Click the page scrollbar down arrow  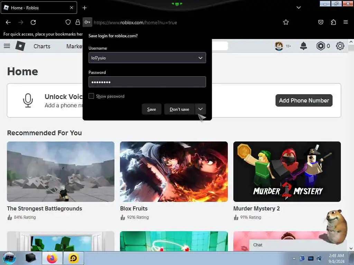pos(351,248)
